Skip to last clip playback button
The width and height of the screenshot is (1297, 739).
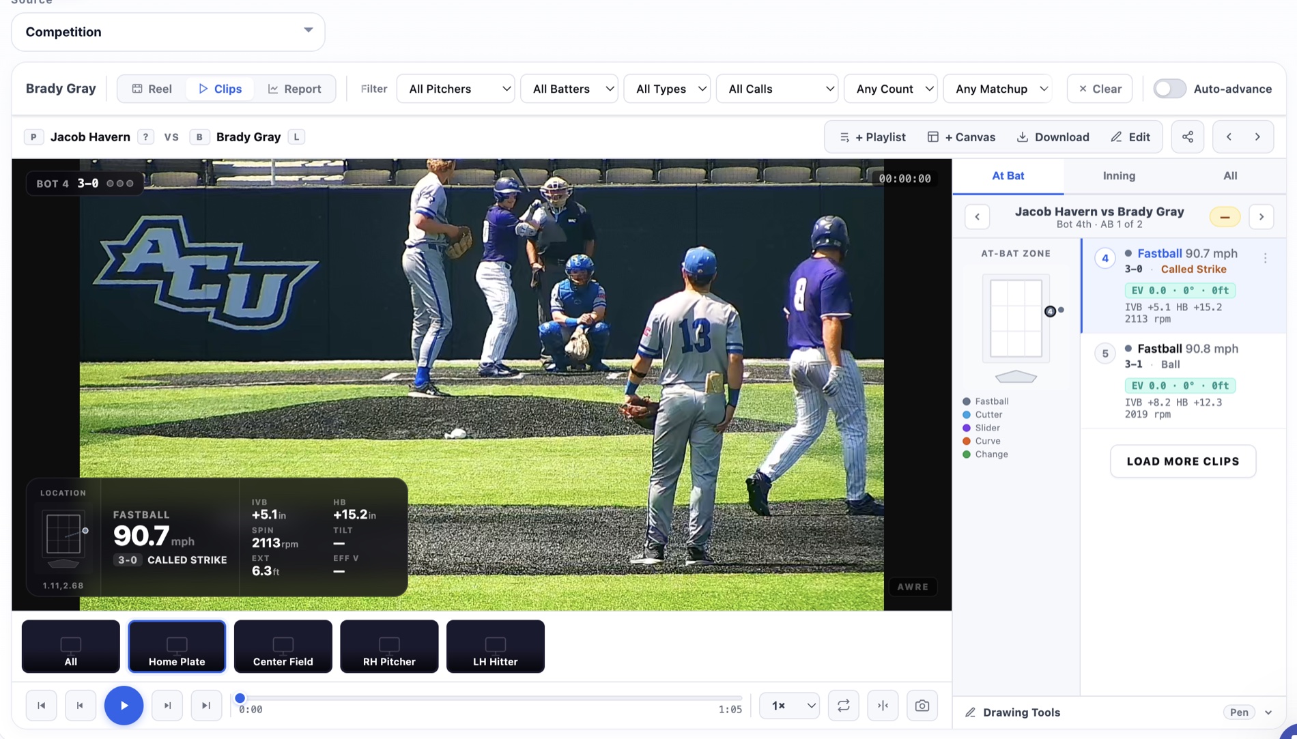(x=206, y=706)
